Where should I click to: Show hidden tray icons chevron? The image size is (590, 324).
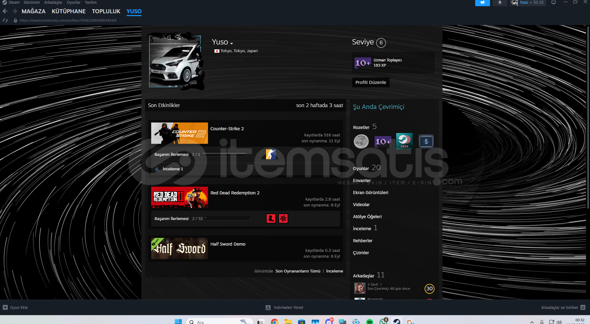coord(532,322)
